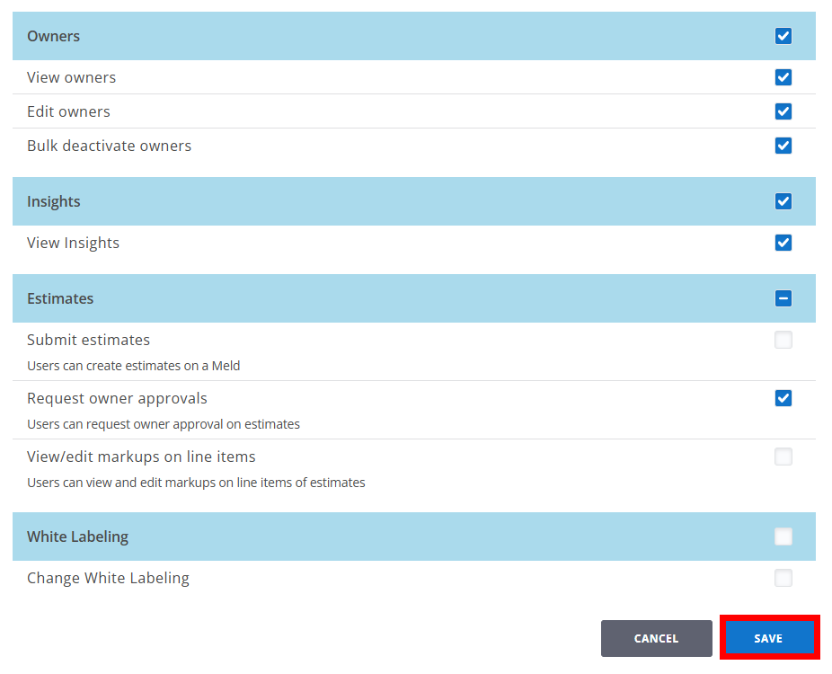
Task: Click the Estimates section heading text
Action: click(60, 298)
